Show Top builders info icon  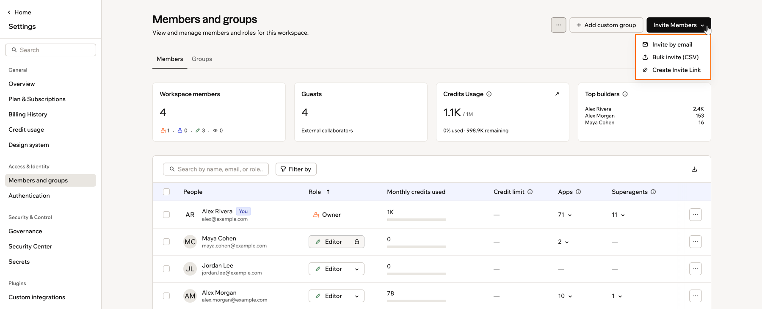click(625, 94)
